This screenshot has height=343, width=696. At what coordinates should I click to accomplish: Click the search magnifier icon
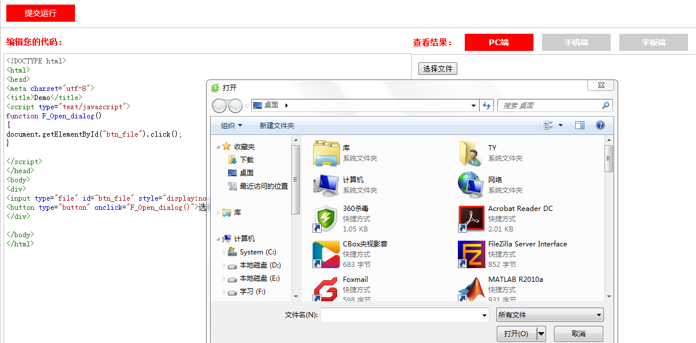click(606, 105)
